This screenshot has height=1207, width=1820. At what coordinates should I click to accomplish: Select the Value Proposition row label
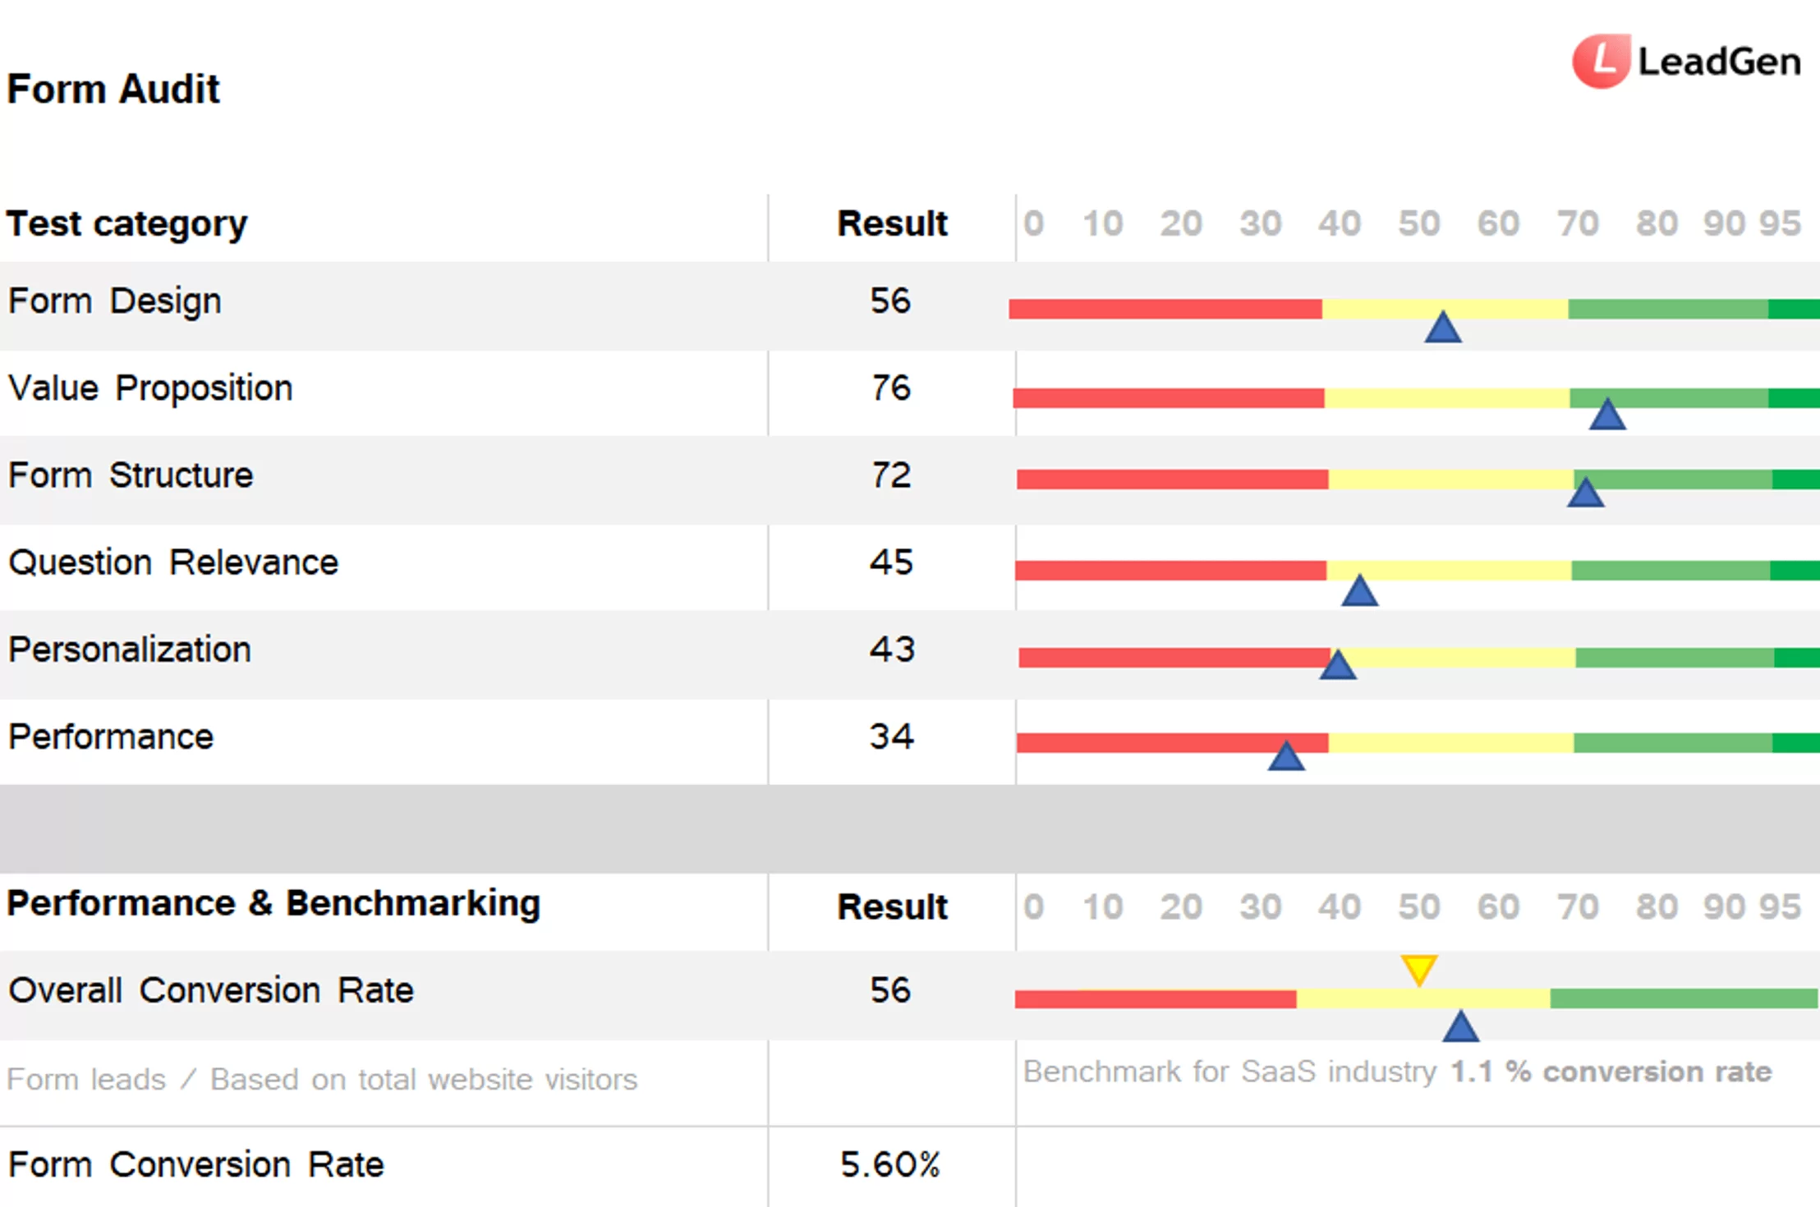pos(150,388)
